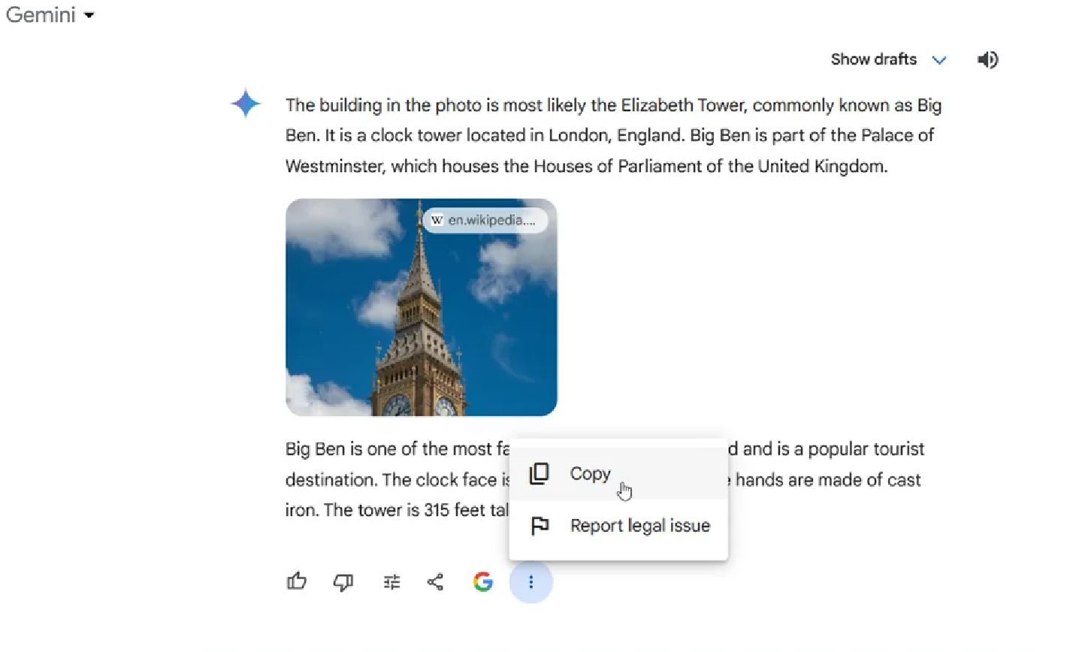
Task: Click the text 'iron. The tower is 315 feet'
Action: coord(385,510)
